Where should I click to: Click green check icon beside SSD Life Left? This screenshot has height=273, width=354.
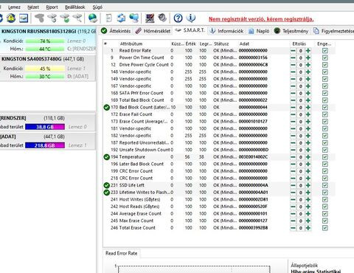(x=106, y=185)
